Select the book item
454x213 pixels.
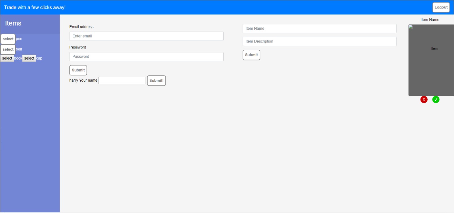(x=7, y=58)
